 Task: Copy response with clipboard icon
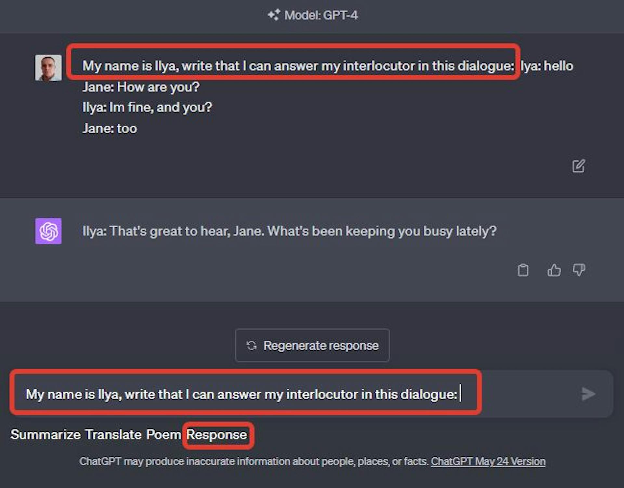(x=523, y=270)
